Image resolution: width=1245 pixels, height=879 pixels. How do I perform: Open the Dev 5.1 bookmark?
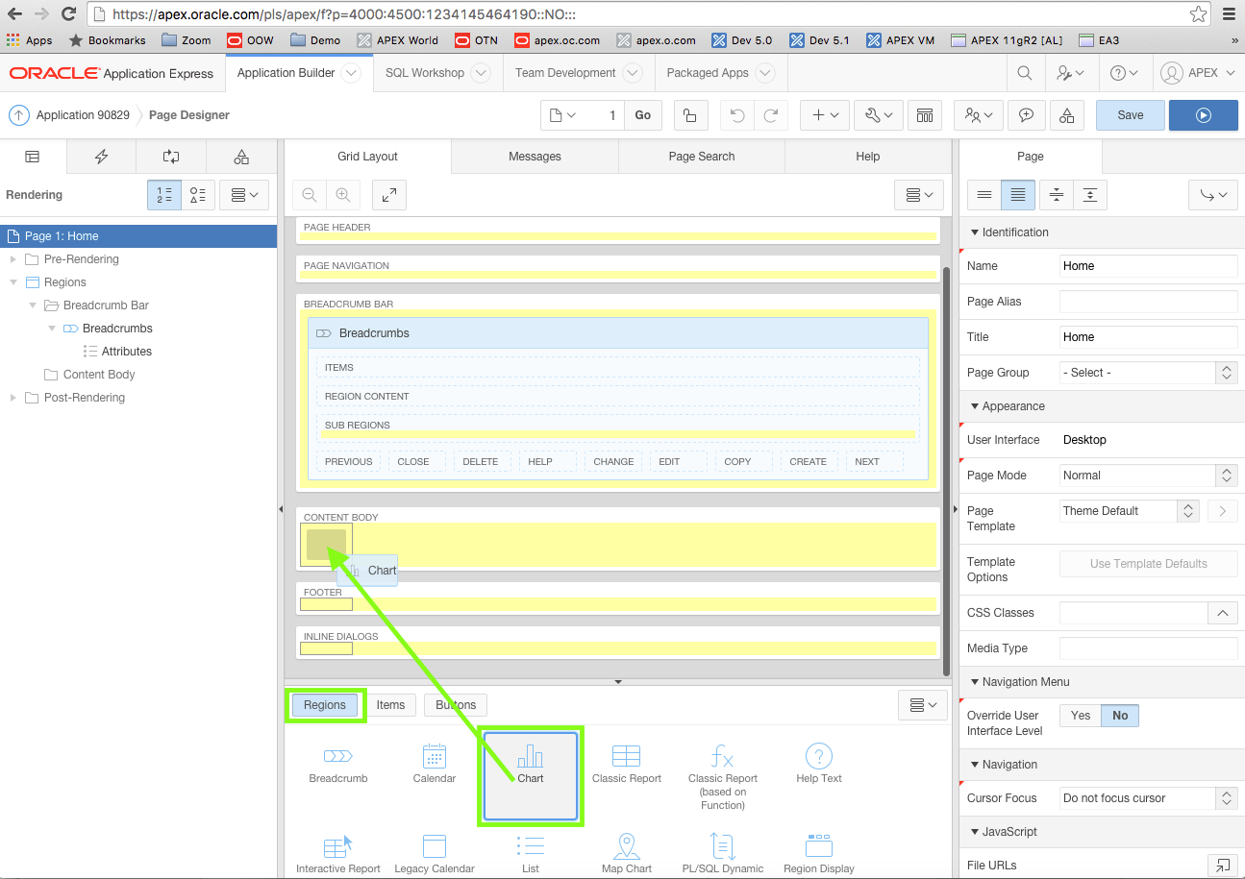(819, 40)
